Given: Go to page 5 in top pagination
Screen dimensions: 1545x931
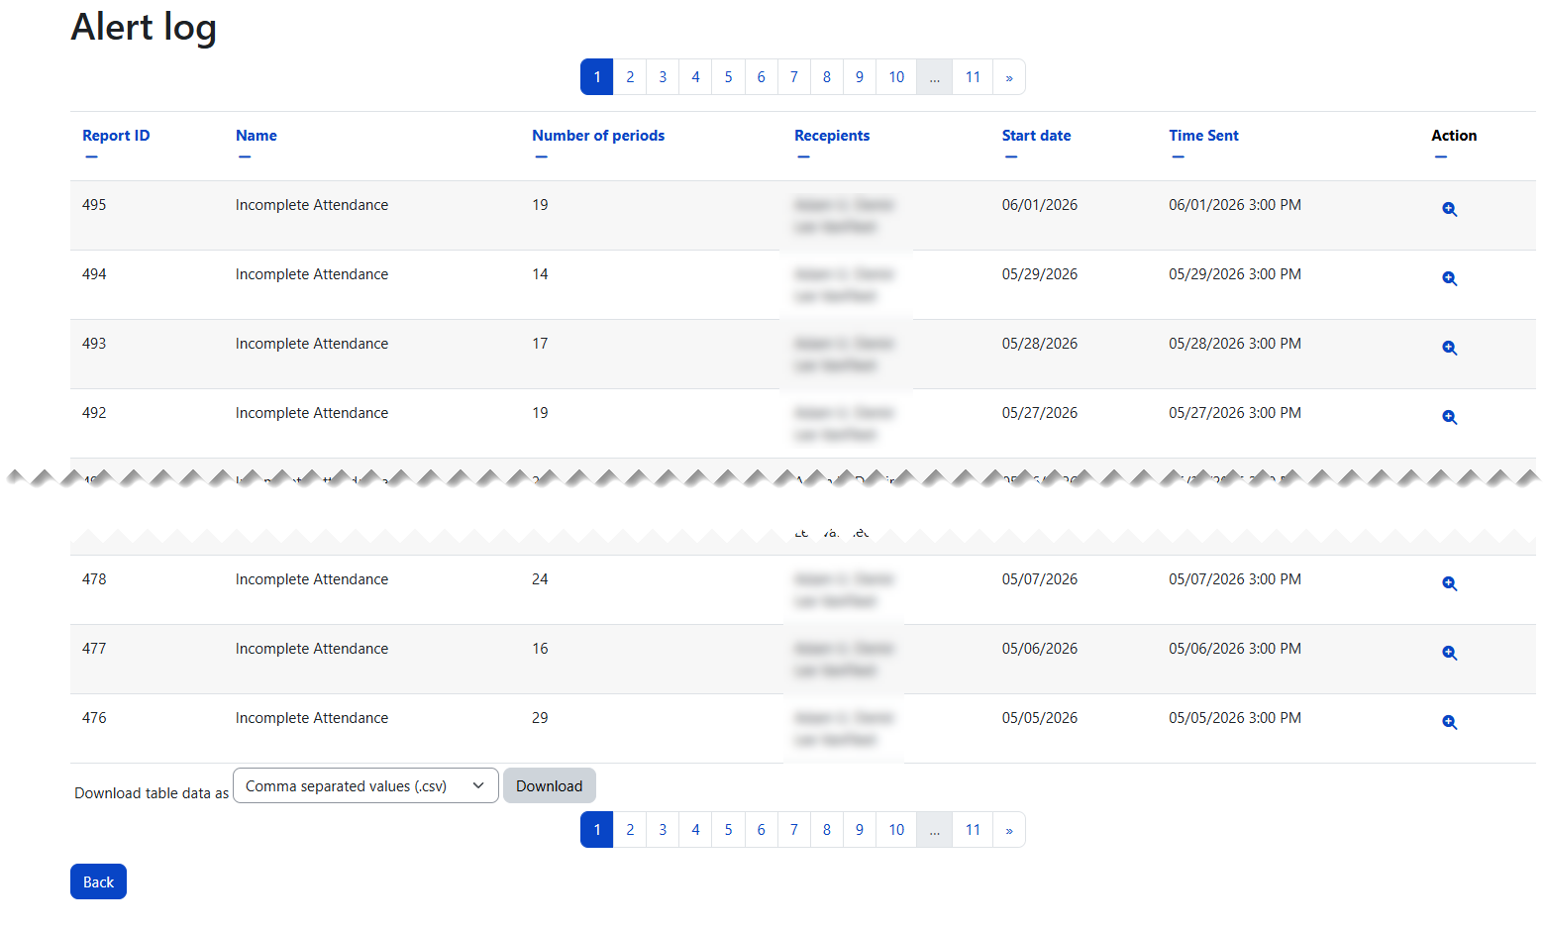Looking at the screenshot, I should [728, 77].
